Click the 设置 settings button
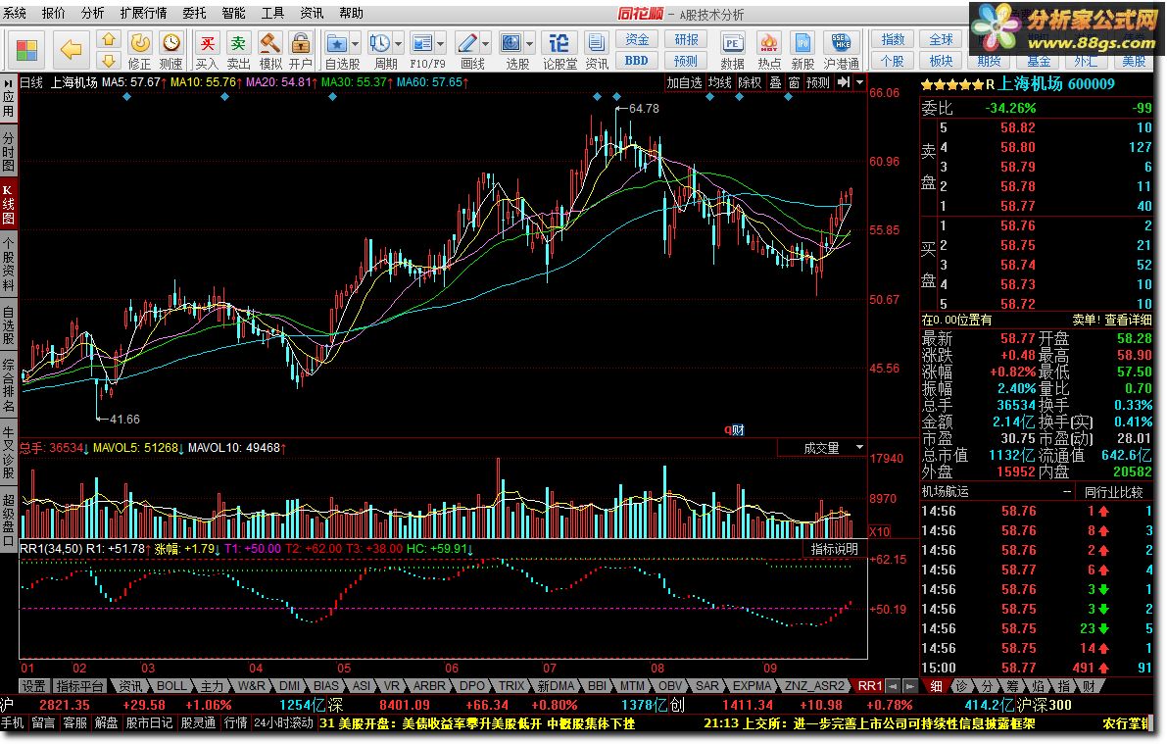This screenshot has height=744, width=1167. point(33,686)
